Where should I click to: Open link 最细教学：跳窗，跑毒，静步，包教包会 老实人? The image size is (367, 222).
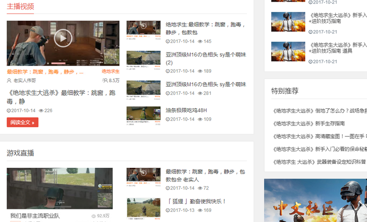tap(205, 176)
